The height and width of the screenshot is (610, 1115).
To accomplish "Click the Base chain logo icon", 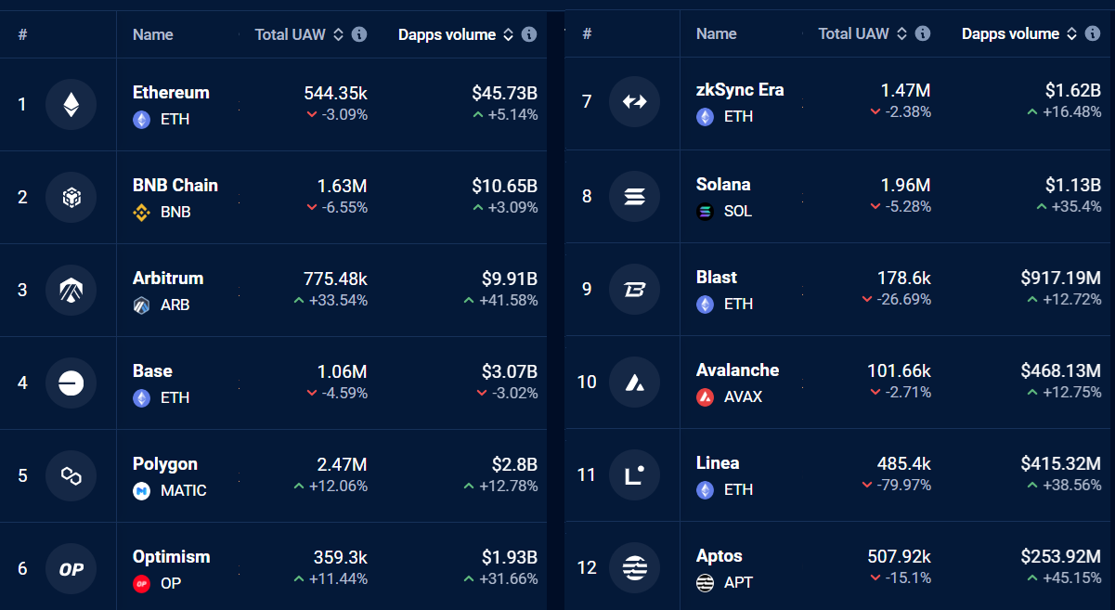I will [x=71, y=383].
